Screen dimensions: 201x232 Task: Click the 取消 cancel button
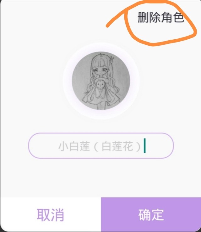51,215
